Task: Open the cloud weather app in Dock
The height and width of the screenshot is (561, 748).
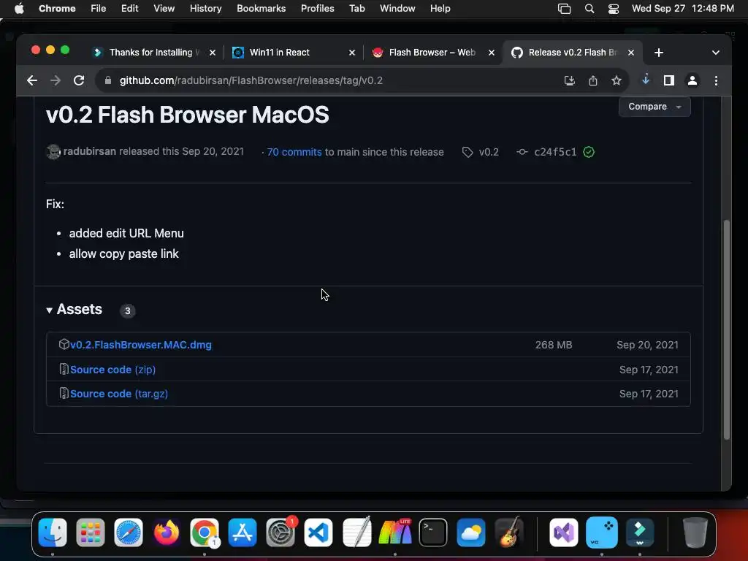Action: coord(471,533)
